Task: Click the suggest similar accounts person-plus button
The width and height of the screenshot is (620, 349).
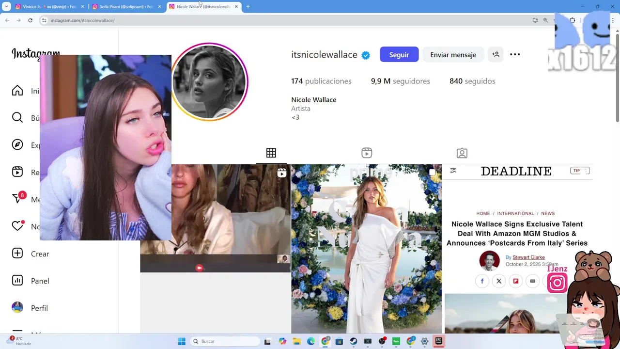Action: (x=496, y=54)
